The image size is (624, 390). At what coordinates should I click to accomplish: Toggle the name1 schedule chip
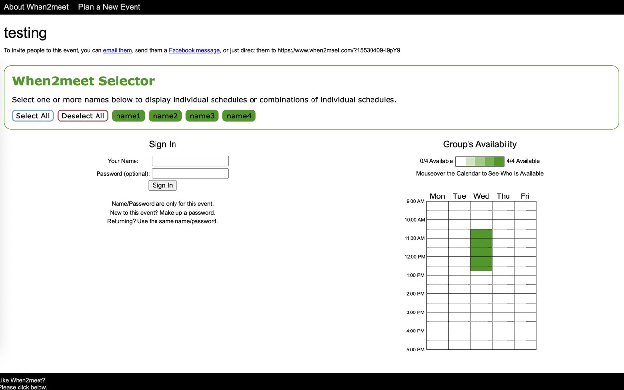(x=128, y=116)
